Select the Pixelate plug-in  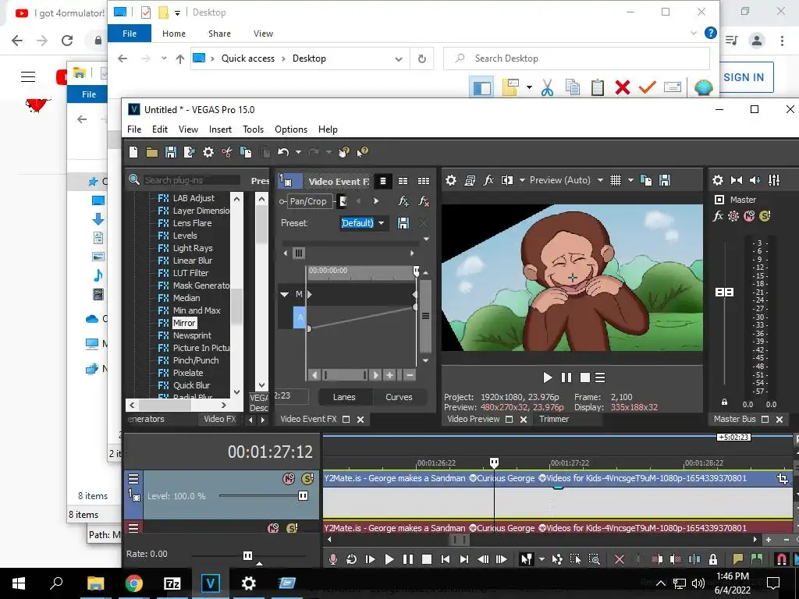[188, 373]
